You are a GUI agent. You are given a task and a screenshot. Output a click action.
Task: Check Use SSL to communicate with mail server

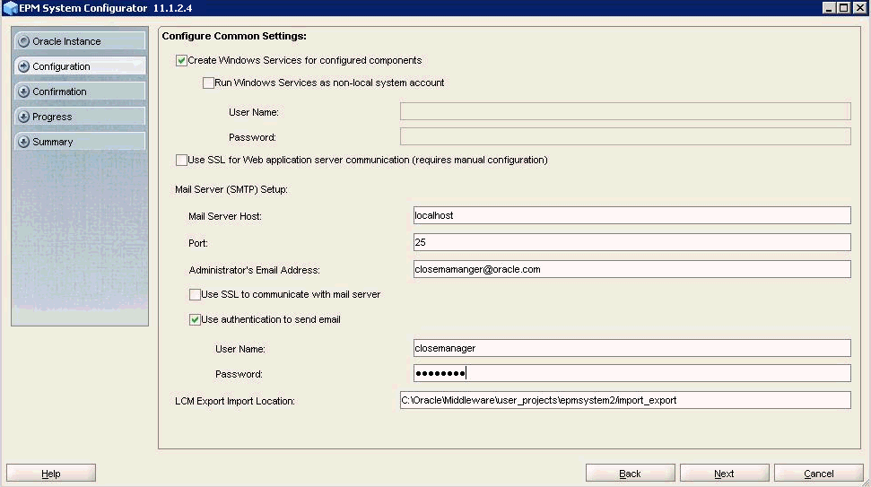coord(195,294)
